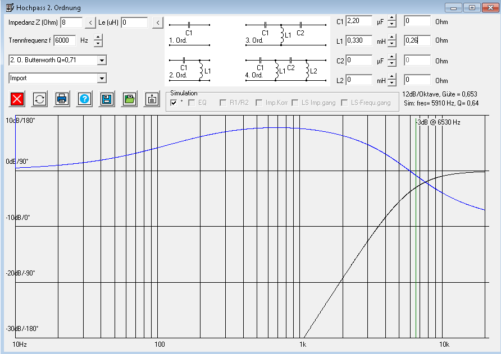501x354 pixels.
Task: Decrease C1 µF value with down arrow
Action: pyautogui.click(x=392, y=24)
